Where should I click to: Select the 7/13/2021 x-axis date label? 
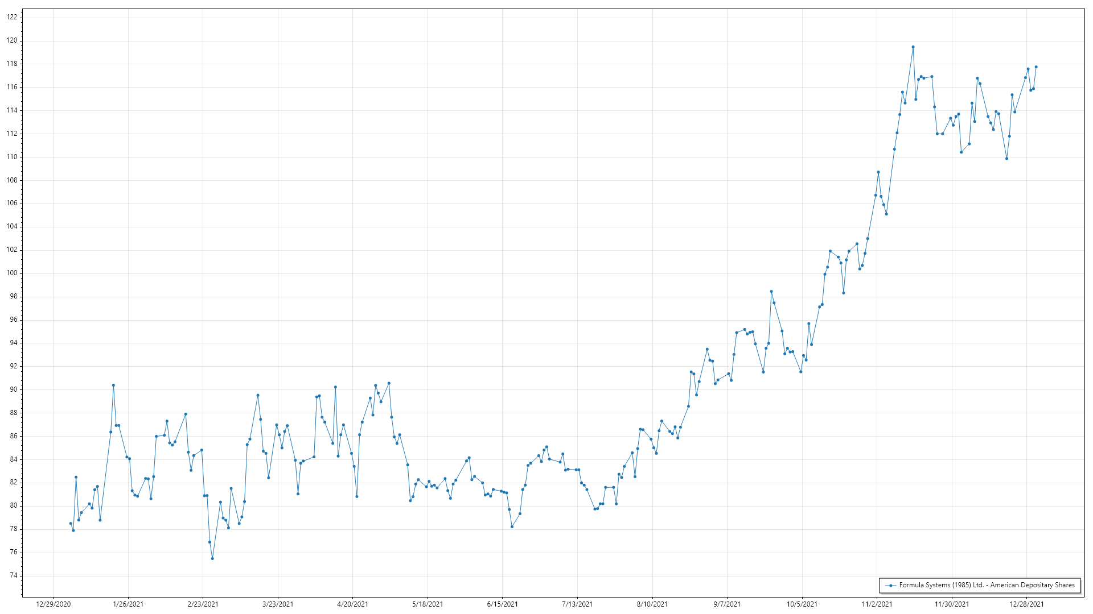coord(577,604)
